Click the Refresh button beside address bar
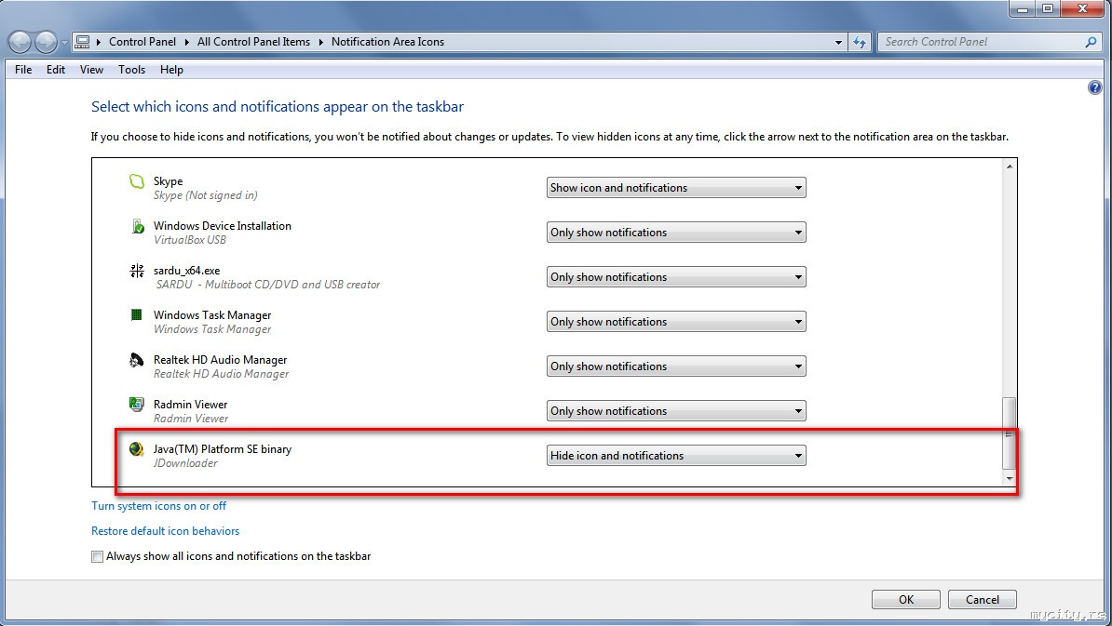This screenshot has width=1112, height=626. pyautogui.click(x=860, y=42)
